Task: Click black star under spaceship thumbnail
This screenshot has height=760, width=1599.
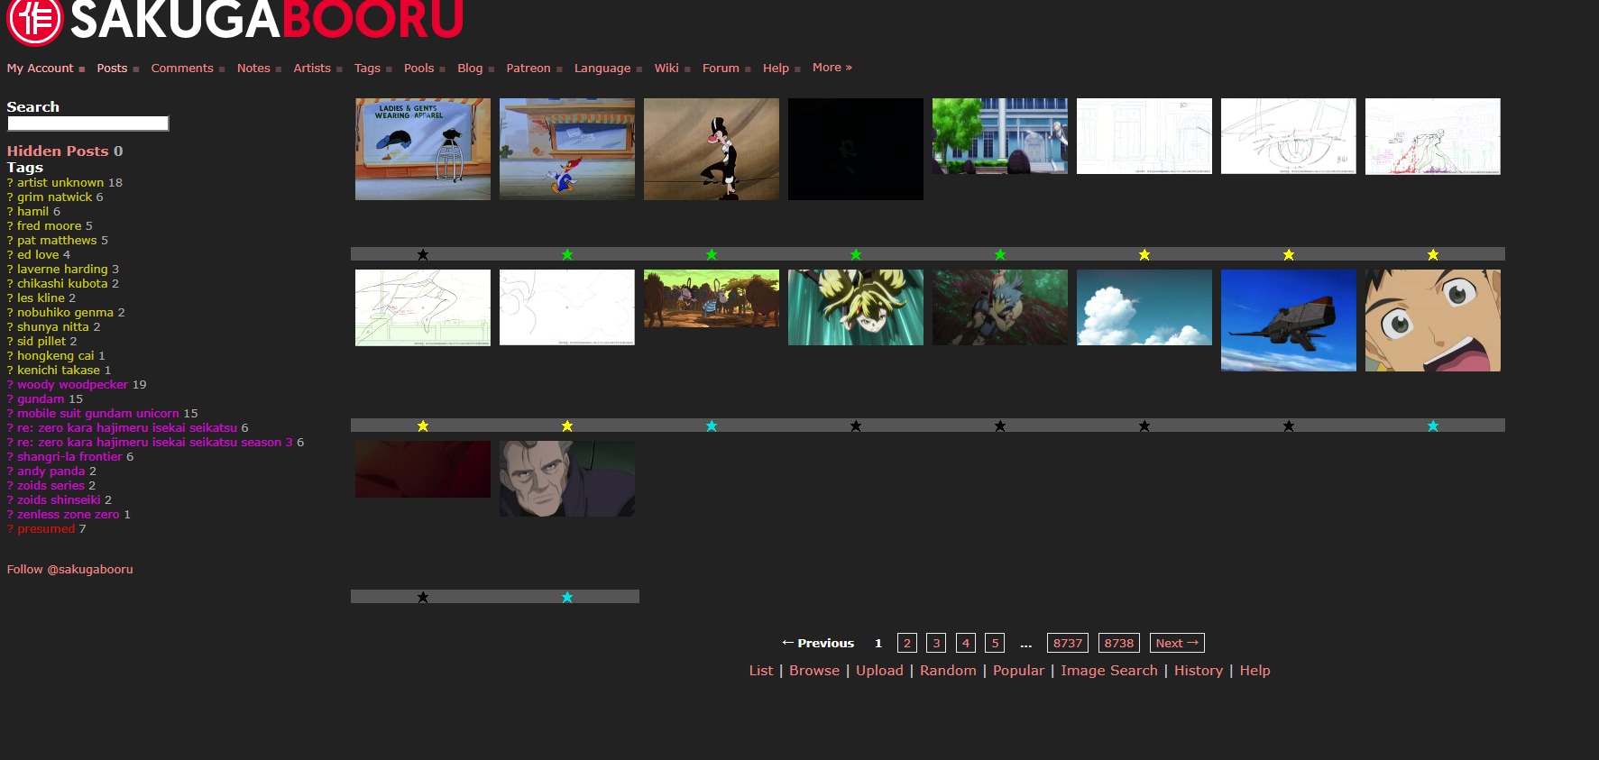Action: click(1289, 426)
